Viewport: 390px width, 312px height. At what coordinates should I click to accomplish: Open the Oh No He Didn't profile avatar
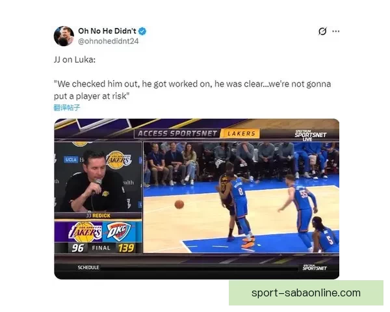coord(64,36)
